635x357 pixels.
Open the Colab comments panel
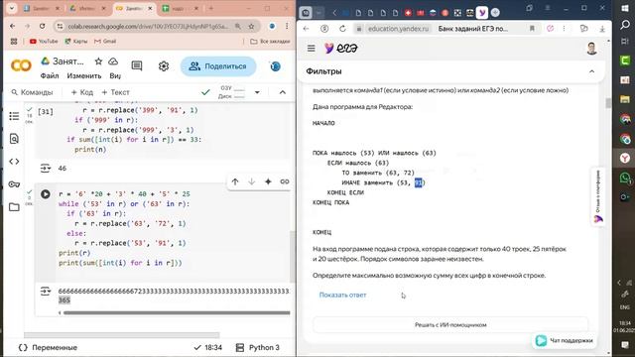coord(137,65)
